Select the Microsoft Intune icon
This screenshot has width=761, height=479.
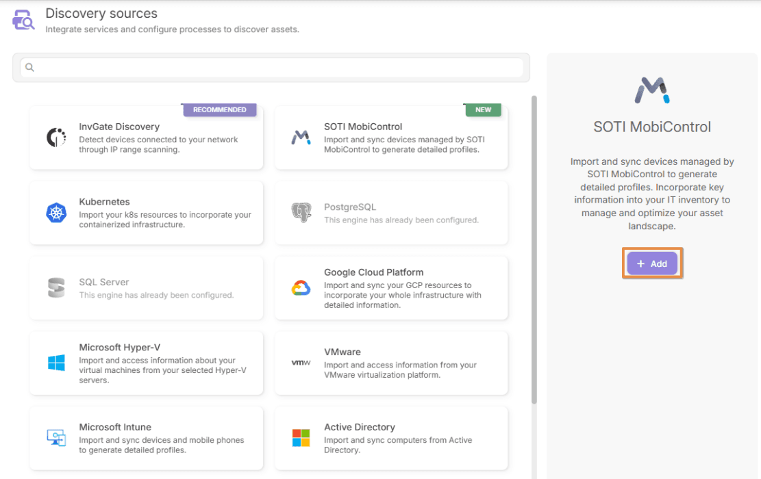coord(56,438)
